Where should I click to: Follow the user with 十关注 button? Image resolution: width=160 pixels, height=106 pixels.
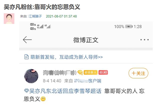pos(138,73)
